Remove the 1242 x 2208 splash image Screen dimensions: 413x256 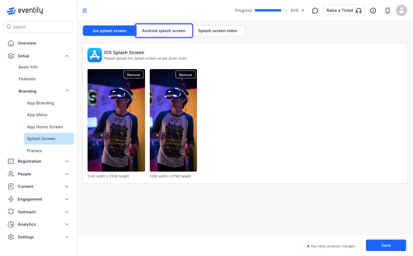[x=134, y=75]
